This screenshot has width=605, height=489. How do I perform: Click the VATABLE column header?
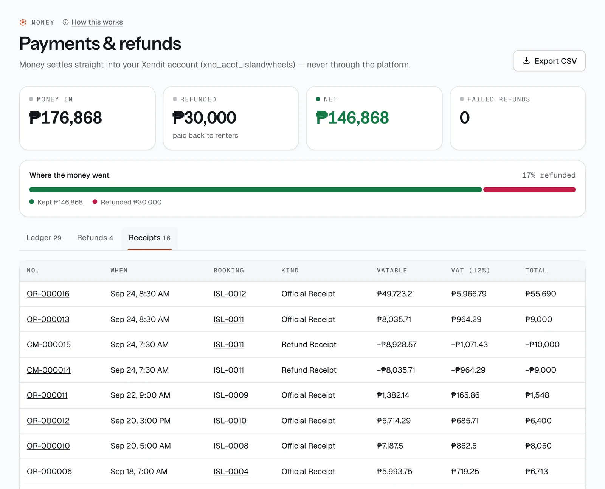(392, 271)
